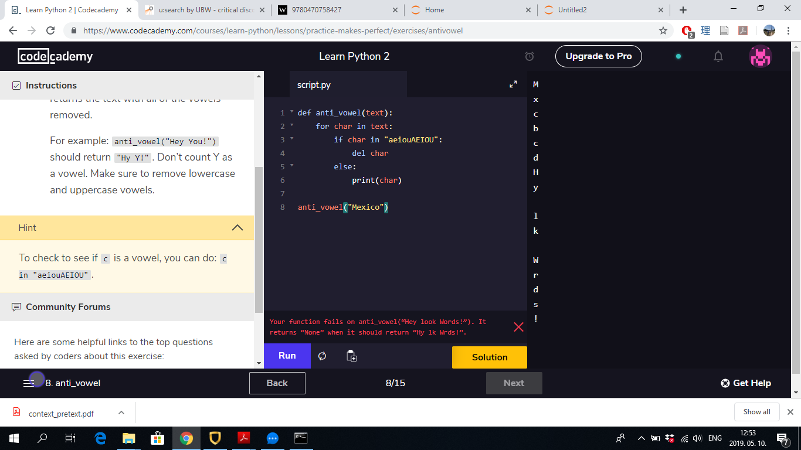Click the copy to clipboard icon beside Run

pyautogui.click(x=352, y=356)
